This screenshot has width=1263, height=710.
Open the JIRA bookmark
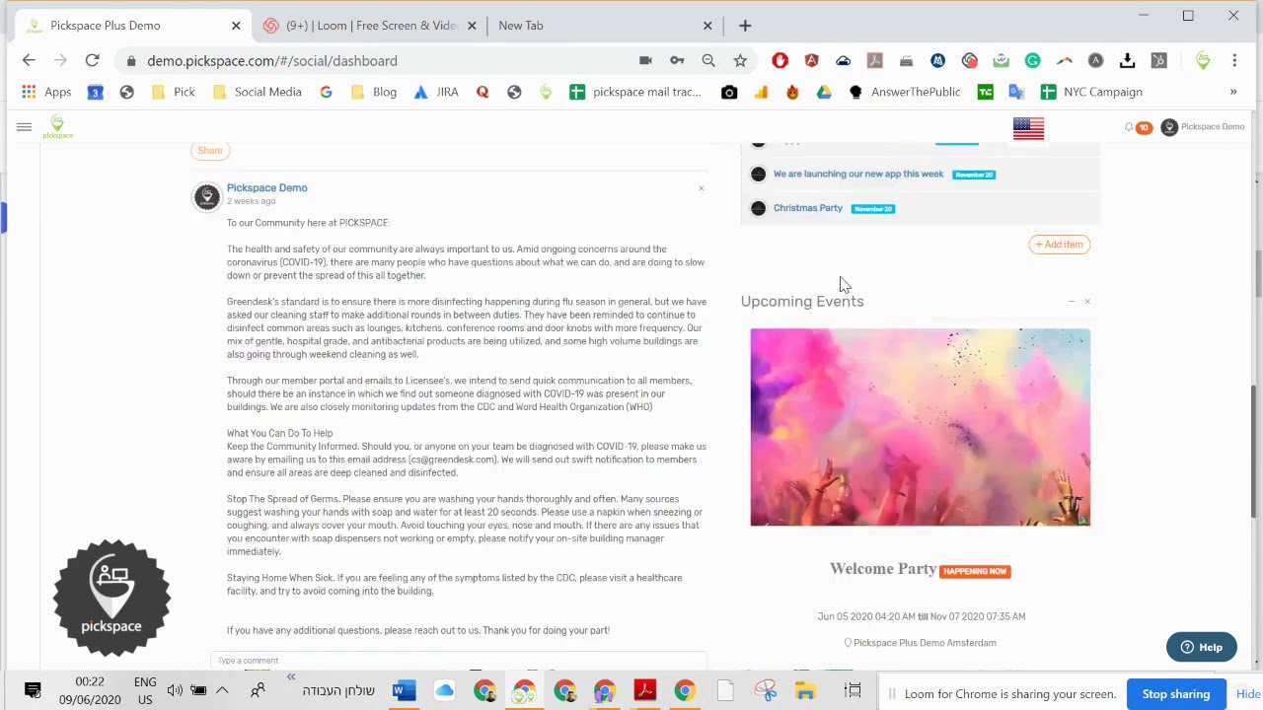pyautogui.click(x=436, y=92)
